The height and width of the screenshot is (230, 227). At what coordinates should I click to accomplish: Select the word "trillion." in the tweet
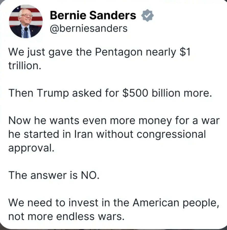coord(25,66)
